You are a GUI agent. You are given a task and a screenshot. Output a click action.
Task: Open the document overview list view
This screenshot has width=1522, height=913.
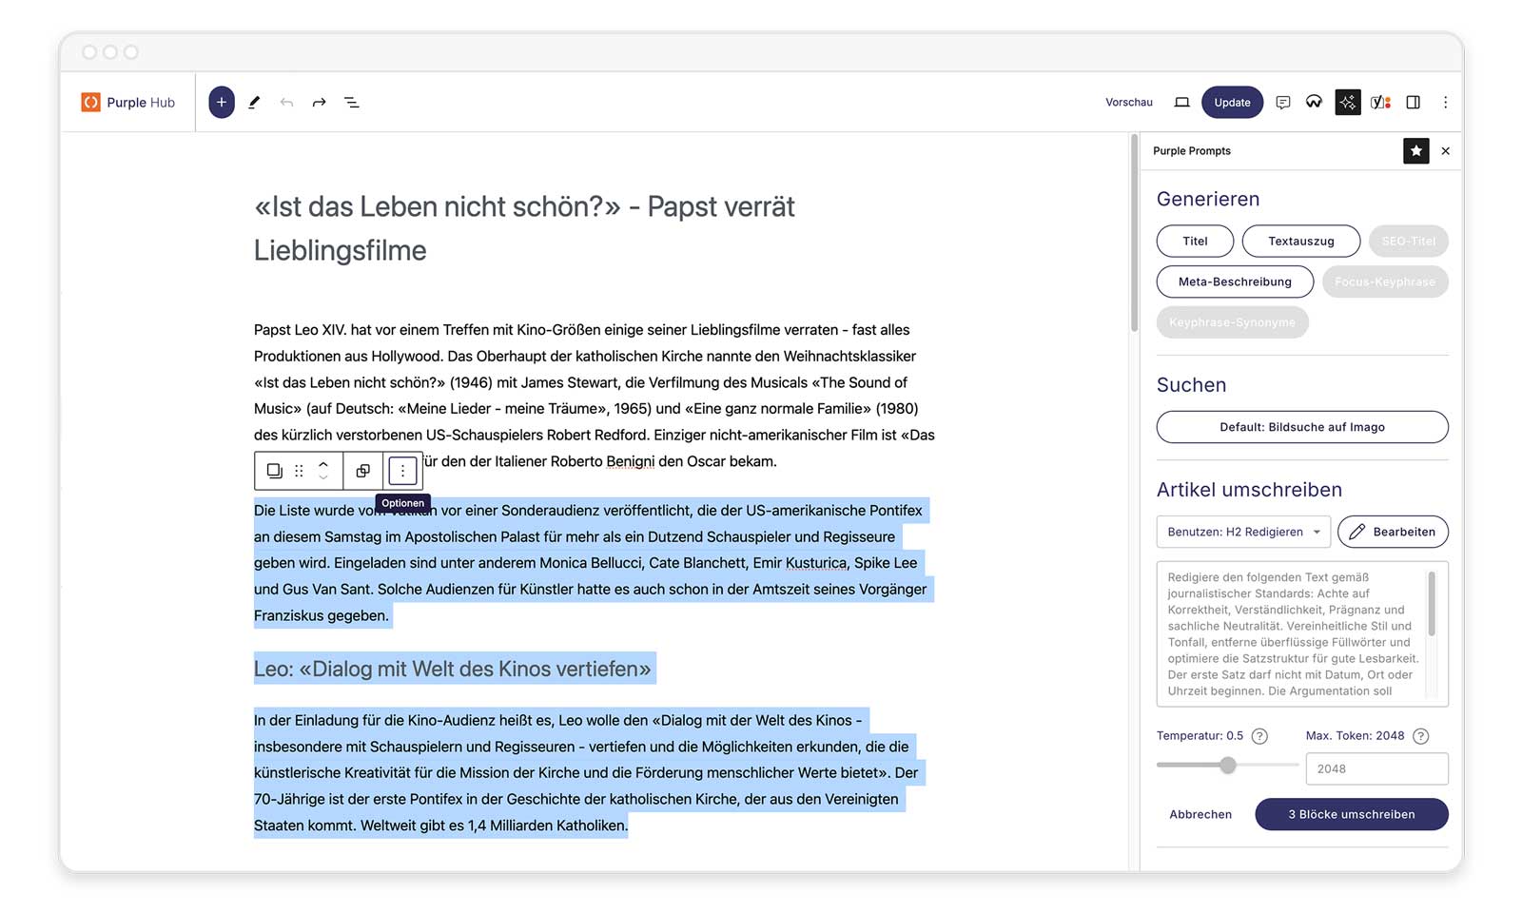(x=352, y=102)
